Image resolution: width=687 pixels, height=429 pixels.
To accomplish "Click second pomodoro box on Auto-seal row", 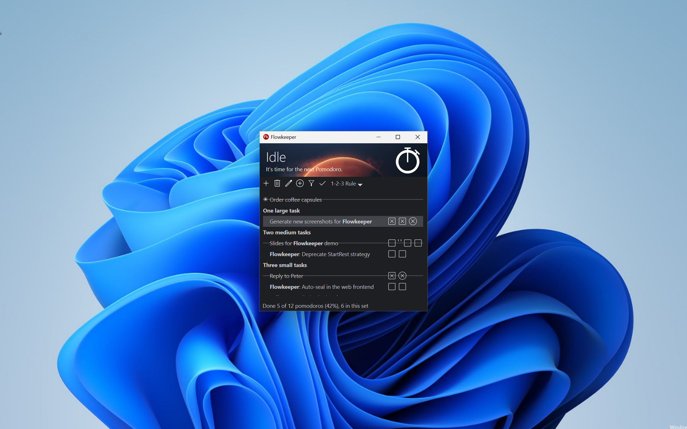I will pos(402,287).
